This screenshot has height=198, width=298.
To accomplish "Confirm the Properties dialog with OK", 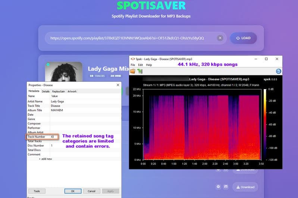I will click(x=73, y=191).
